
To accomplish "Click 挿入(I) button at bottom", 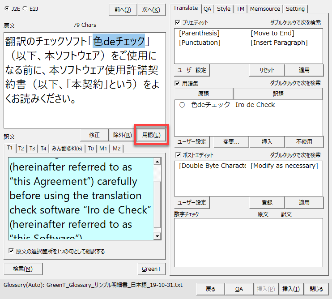I will (290, 289).
